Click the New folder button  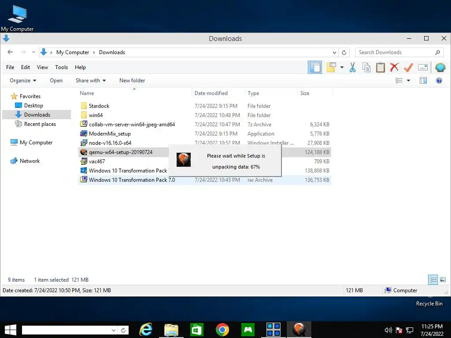132,81
